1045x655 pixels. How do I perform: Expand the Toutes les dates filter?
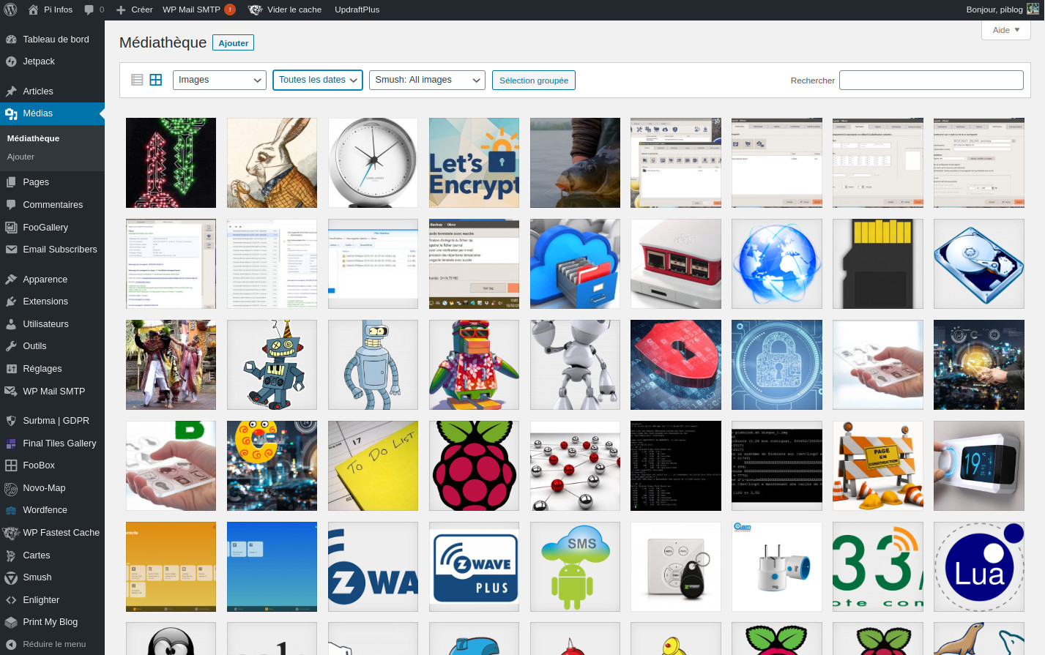point(318,80)
